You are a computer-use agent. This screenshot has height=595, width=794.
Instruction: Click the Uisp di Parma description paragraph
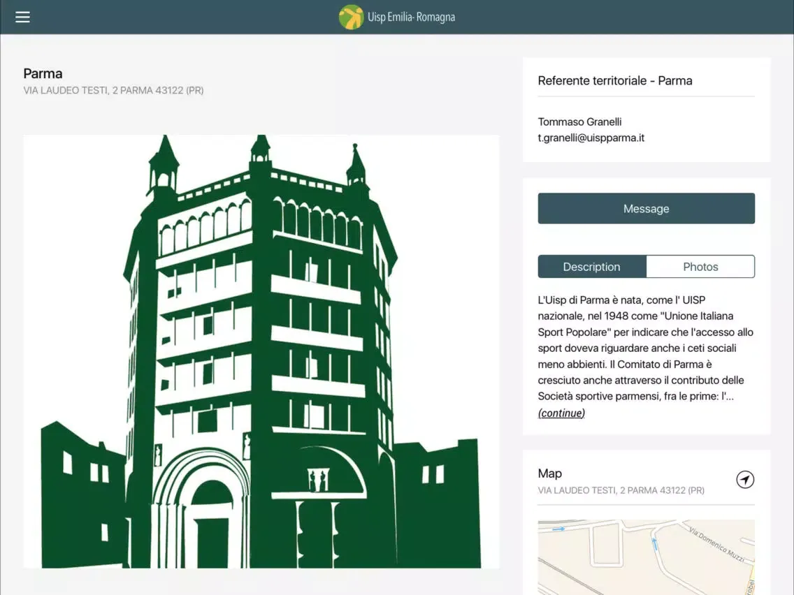click(645, 348)
